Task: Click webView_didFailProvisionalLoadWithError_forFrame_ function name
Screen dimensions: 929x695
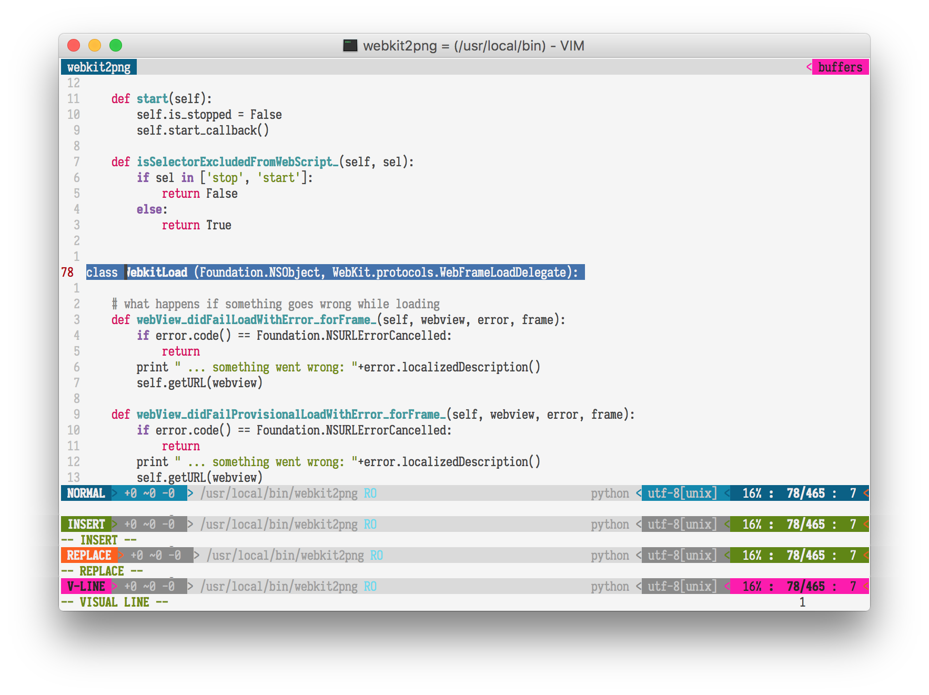Action: tap(291, 414)
